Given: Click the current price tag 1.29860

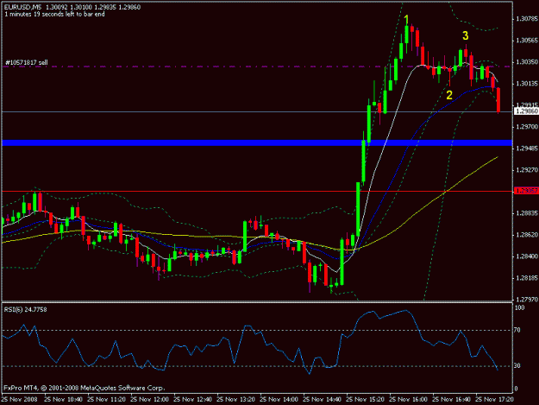Looking at the screenshot, I should pos(526,111).
